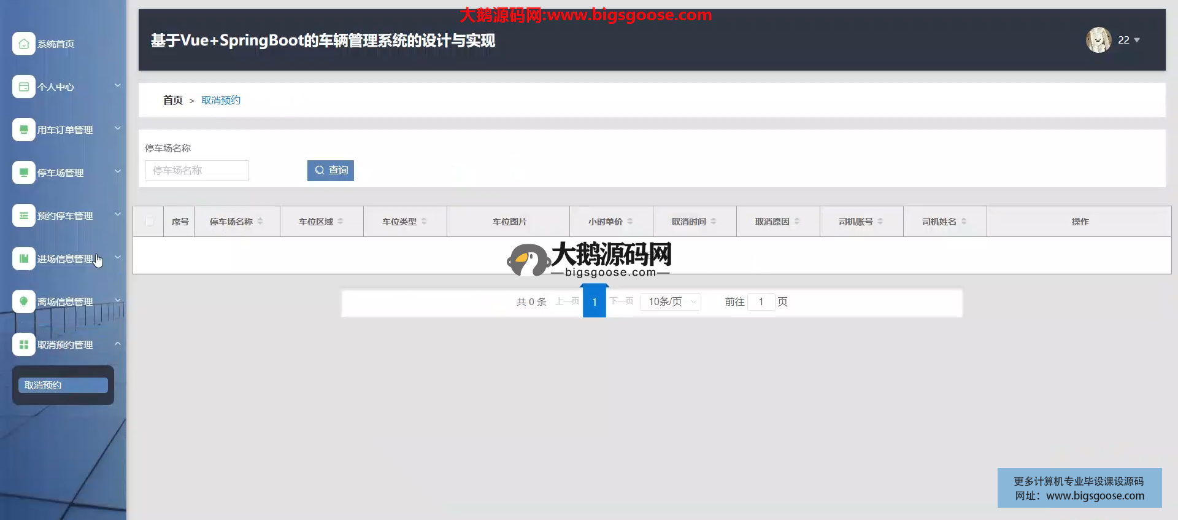Screen dimensions: 1178x520
Task: Click the 停车场名称 search input field
Action: tap(196, 170)
